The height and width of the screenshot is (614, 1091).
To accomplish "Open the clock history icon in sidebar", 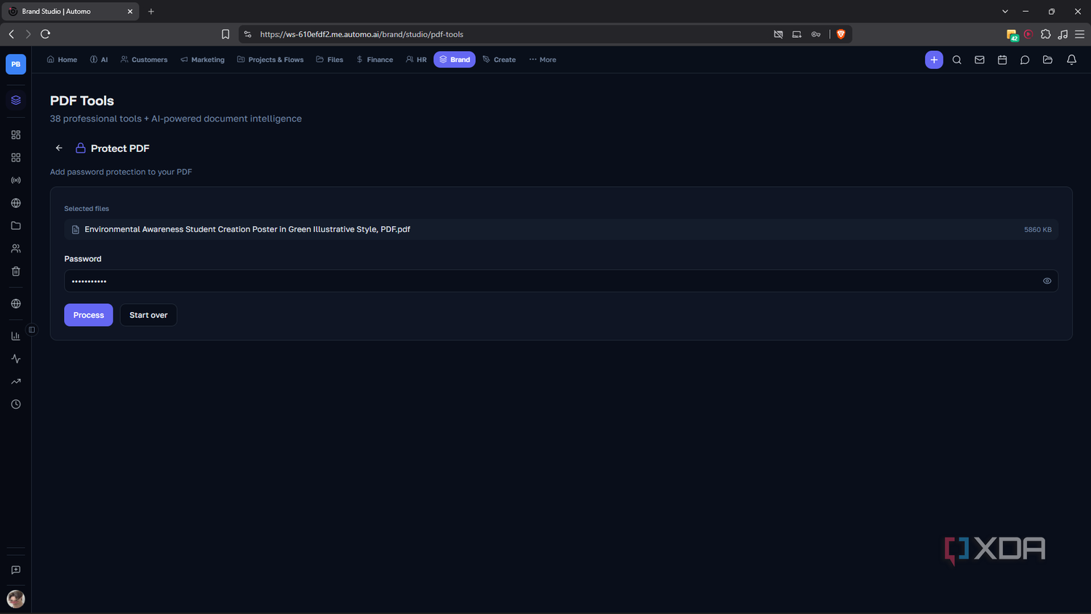I will 16,404.
